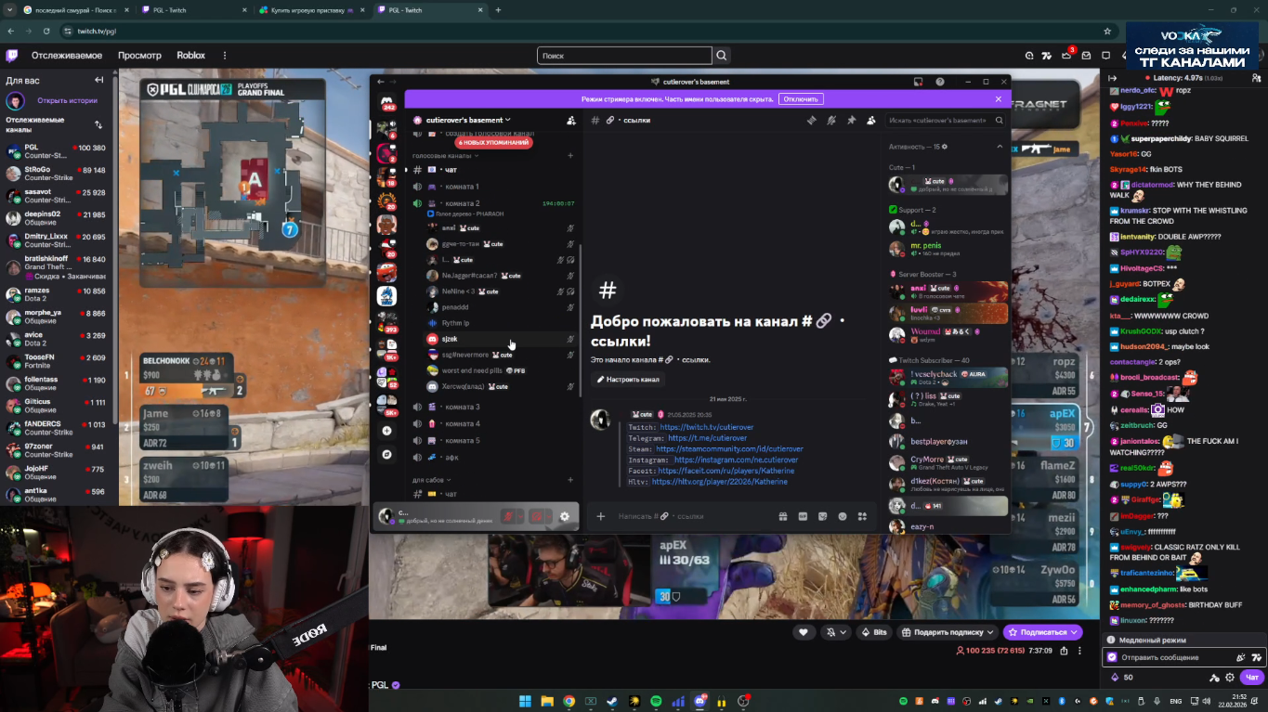Open notification bell dropdown under stream
Screen dimensions: 1268x712
point(835,632)
